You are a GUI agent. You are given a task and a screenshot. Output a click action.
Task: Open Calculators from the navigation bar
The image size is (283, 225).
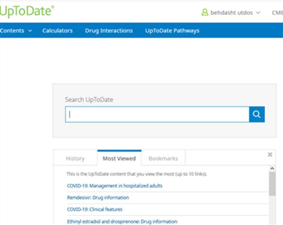click(x=57, y=31)
